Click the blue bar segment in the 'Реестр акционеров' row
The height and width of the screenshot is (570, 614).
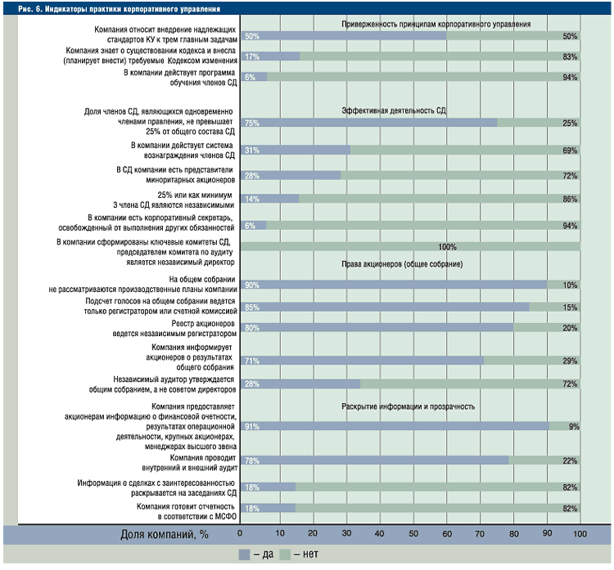(x=377, y=328)
